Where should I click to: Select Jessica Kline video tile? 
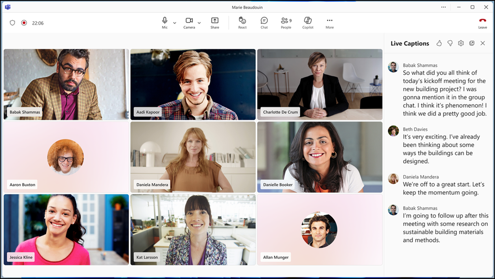coord(66,229)
